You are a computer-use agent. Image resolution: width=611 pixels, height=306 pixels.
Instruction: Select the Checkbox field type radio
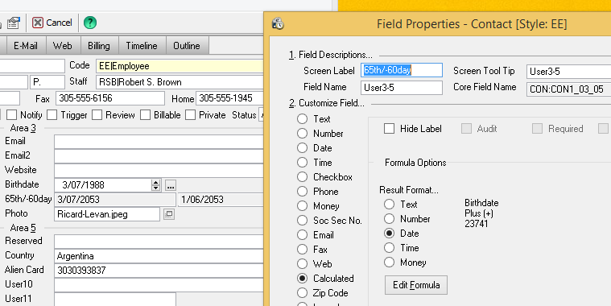click(x=303, y=177)
